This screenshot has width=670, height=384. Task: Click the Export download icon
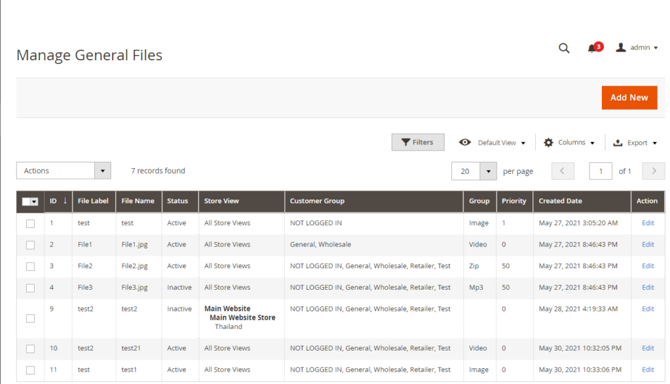618,142
